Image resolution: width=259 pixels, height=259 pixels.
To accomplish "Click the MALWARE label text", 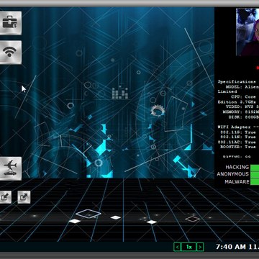I will (237, 181).
